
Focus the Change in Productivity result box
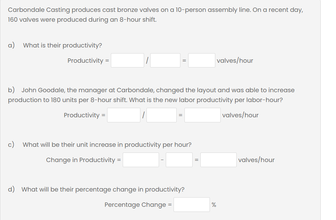[218, 160]
